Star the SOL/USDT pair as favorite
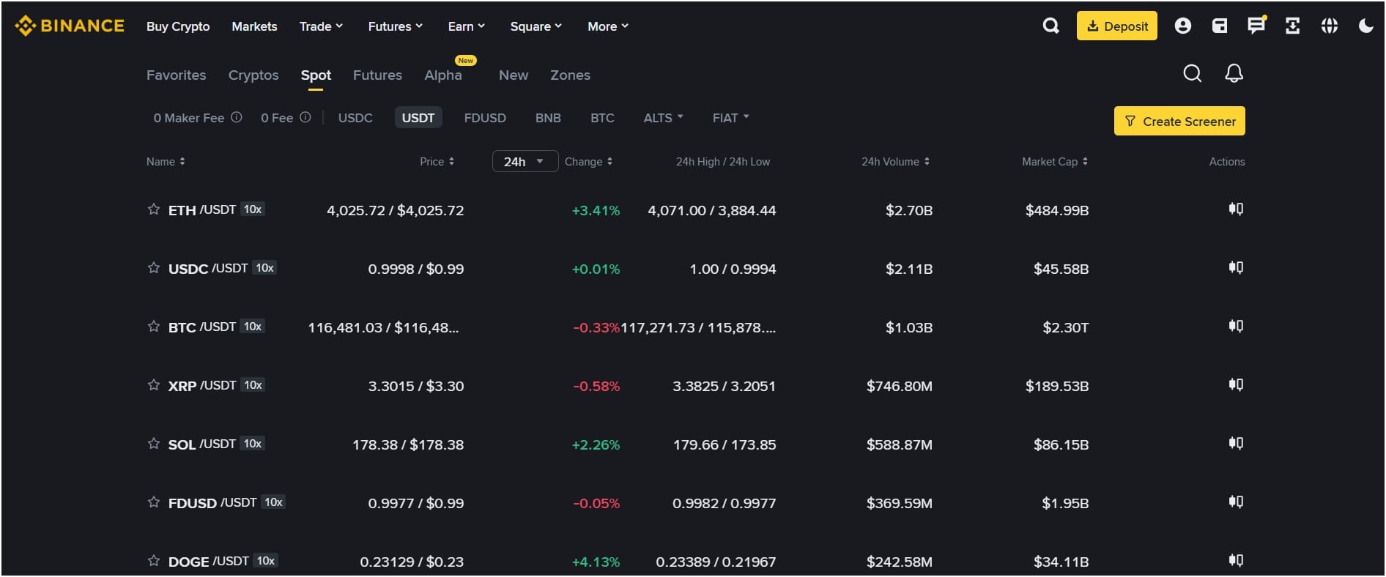The image size is (1386, 577). coord(154,444)
